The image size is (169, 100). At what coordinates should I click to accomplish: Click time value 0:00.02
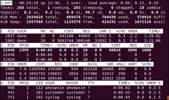122,88
